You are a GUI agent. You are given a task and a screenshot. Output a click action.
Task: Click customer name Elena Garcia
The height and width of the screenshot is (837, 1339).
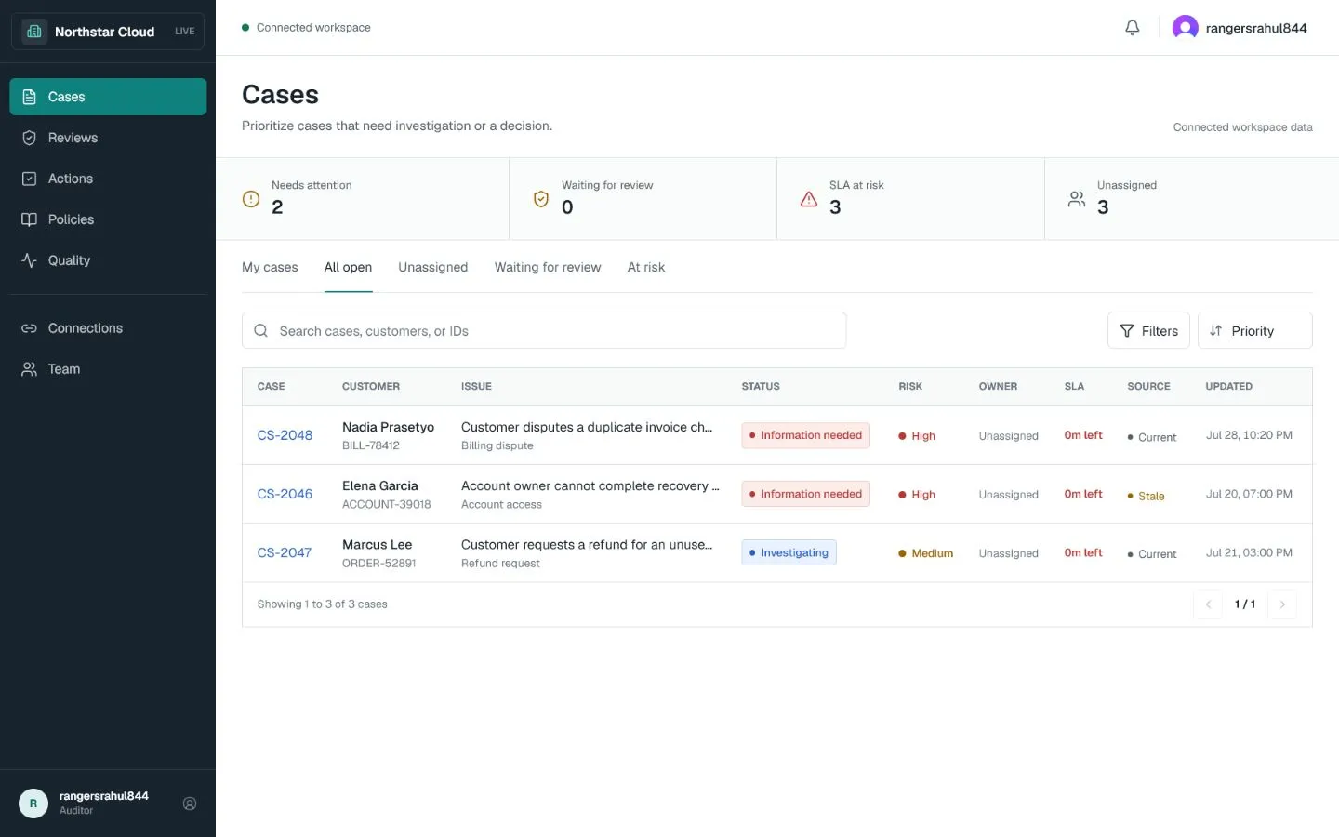point(379,485)
